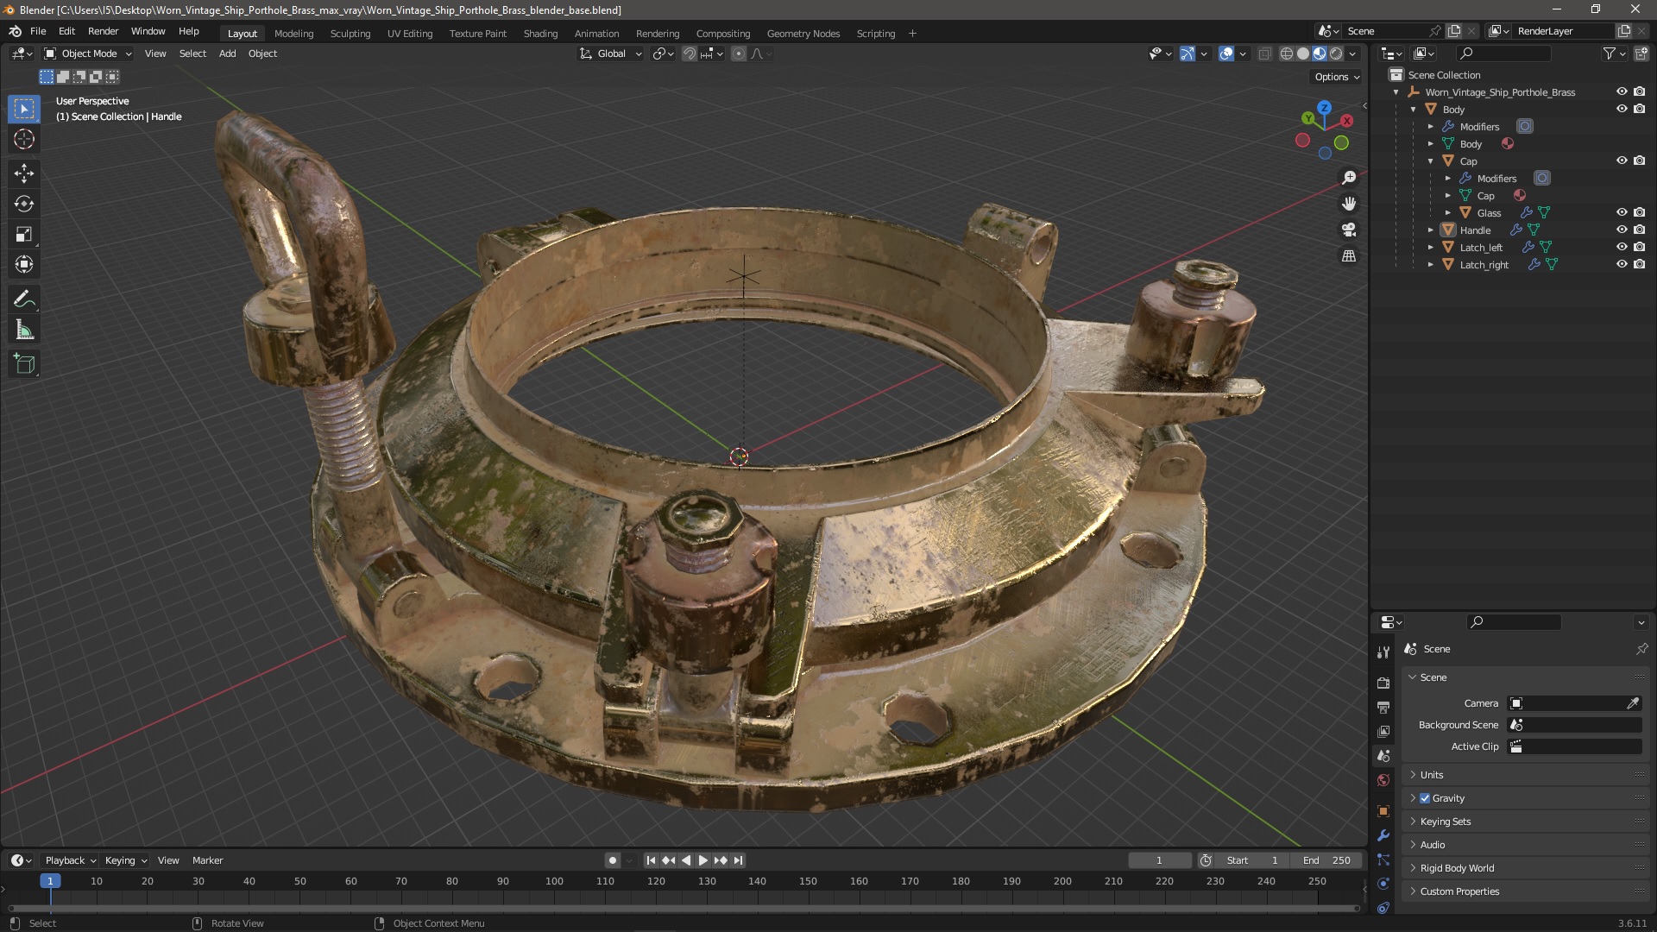Switch to the Modeling workspace tab
Image resolution: width=1657 pixels, height=932 pixels.
click(x=293, y=34)
